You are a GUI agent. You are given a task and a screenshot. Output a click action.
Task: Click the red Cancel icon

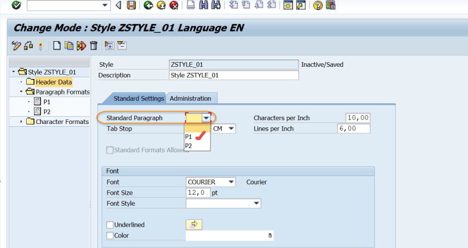[174, 6]
